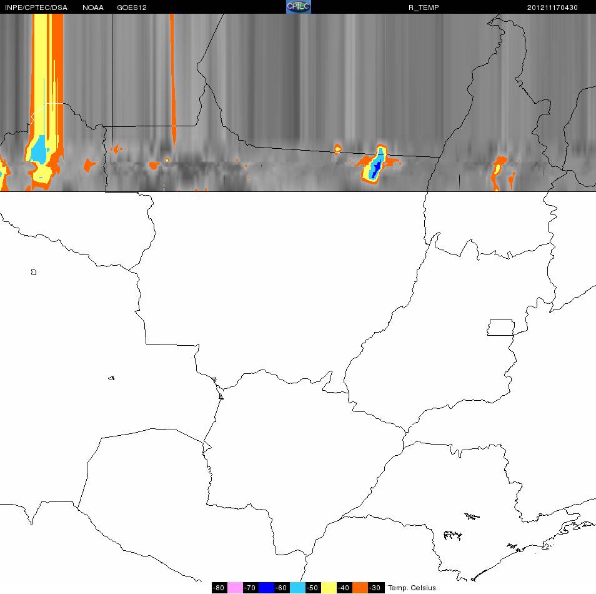Viewport: 596px width, 594px height.
Task: Select the 201211170430 timestamp text
Action: (552, 8)
